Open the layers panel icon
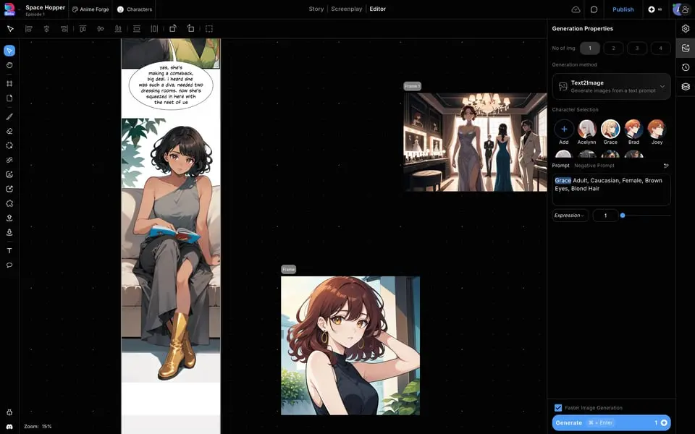Screen dimensions: 695x434 click(x=686, y=87)
